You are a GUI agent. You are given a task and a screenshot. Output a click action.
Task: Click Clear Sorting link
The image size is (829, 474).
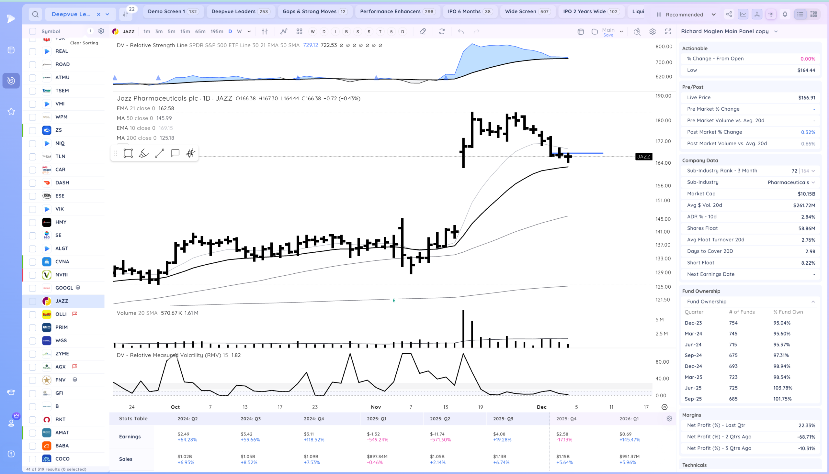click(84, 43)
